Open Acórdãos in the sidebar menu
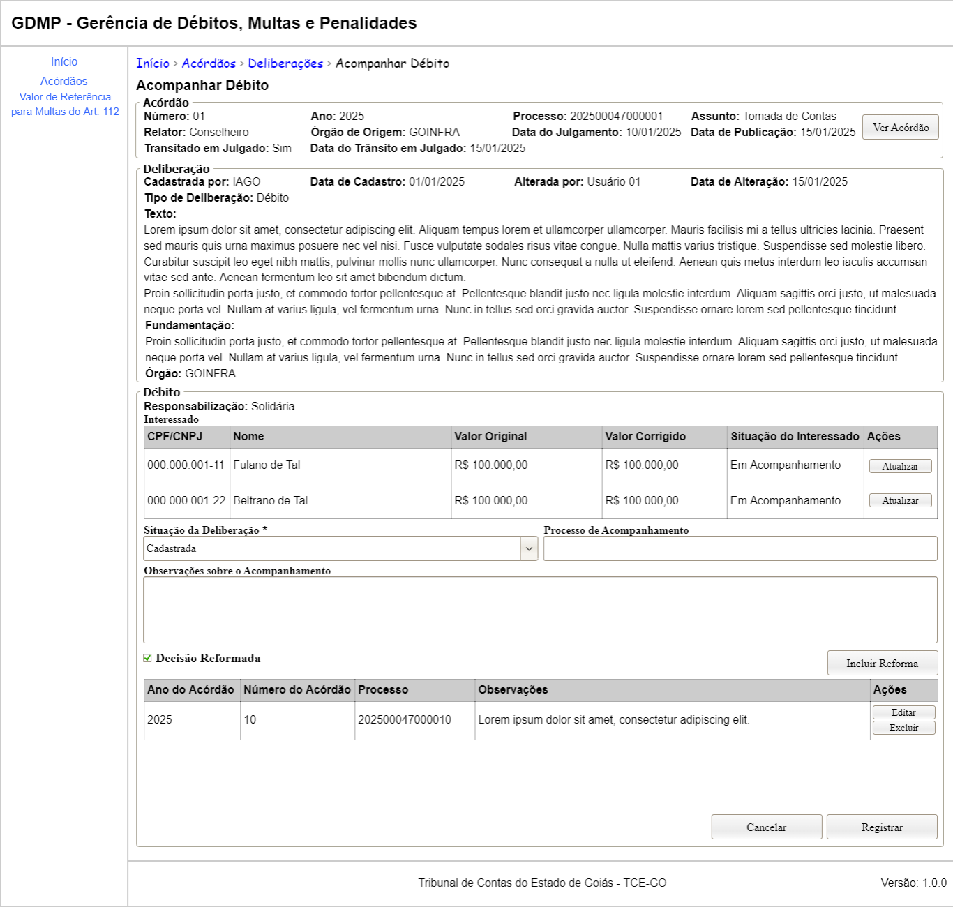 [64, 82]
